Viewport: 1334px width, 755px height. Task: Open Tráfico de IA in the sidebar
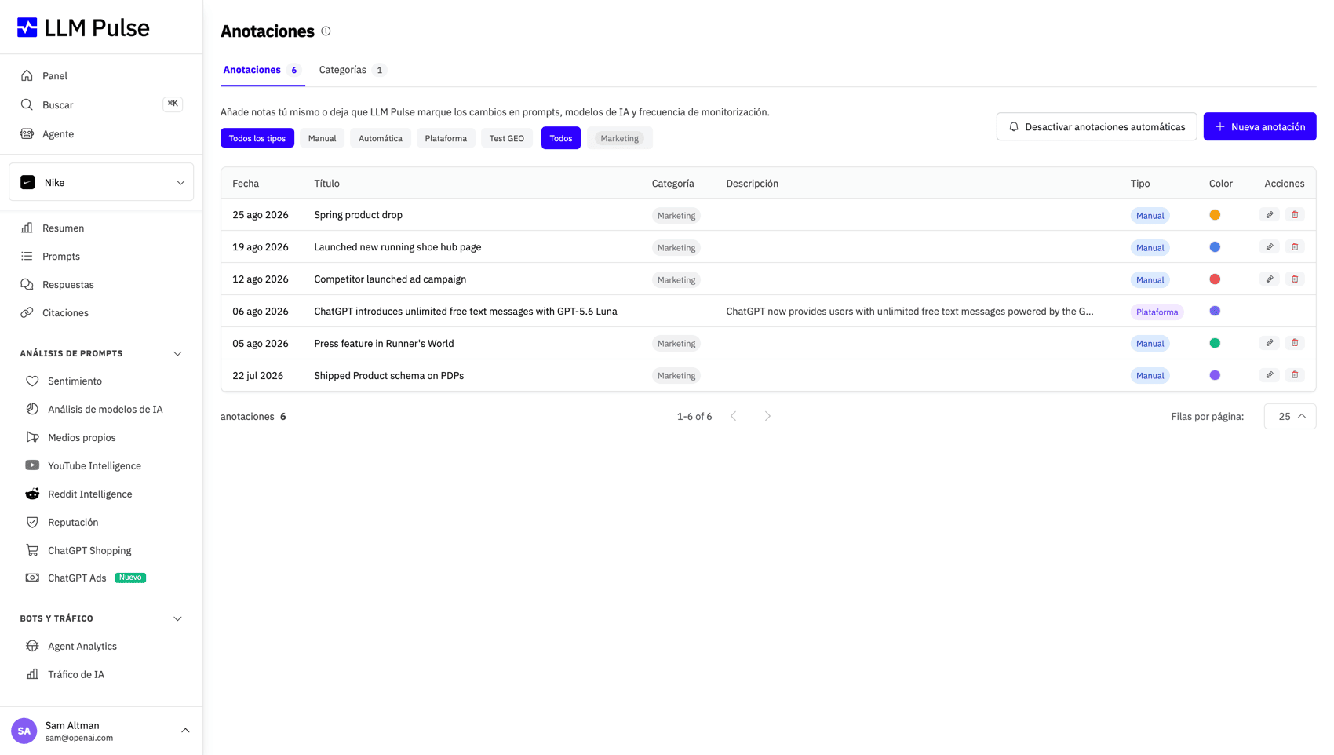(x=76, y=674)
